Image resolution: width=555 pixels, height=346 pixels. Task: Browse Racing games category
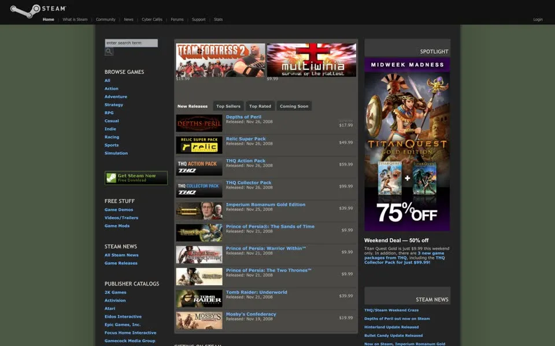pyautogui.click(x=112, y=137)
